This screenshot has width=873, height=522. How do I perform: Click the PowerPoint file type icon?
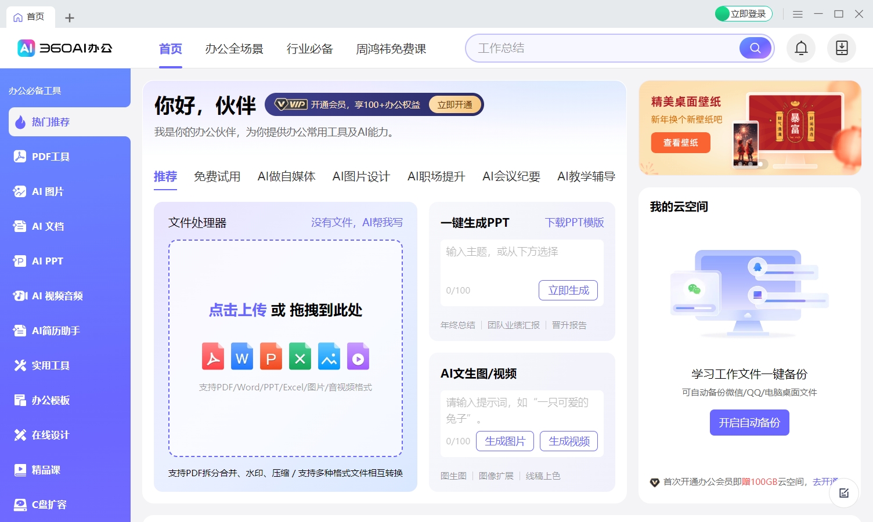(271, 356)
